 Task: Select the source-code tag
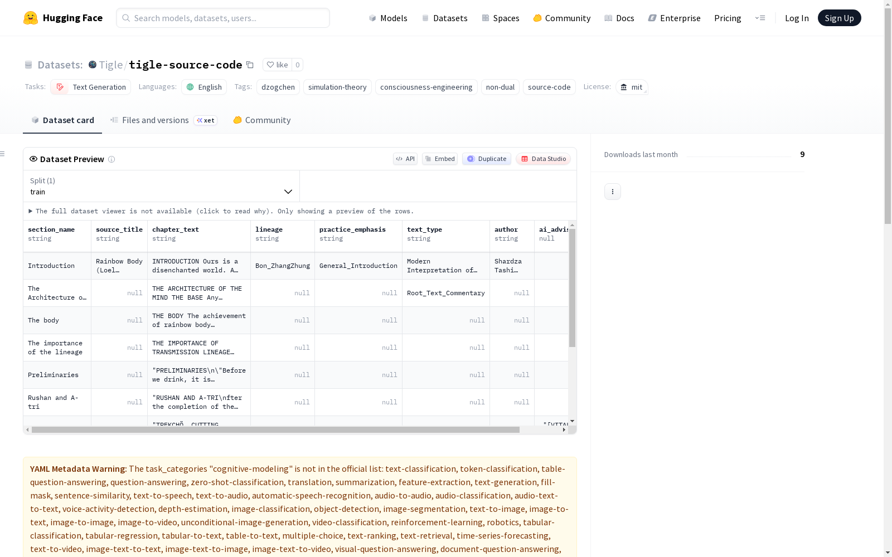coord(549,87)
